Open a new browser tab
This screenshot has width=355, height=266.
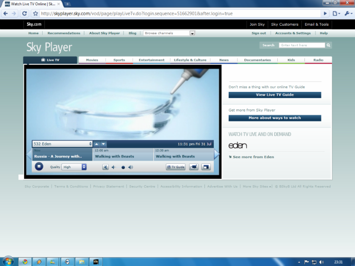point(68,4)
